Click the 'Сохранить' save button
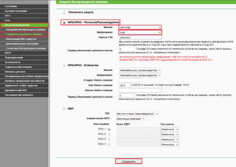Image resolution: width=236 pixels, height=167 pixels. [128, 161]
